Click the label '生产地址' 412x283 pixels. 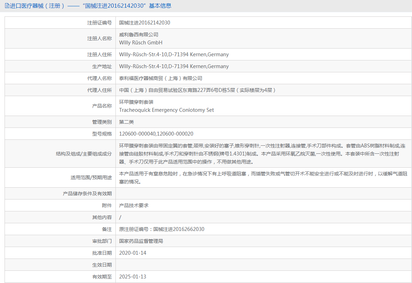tap(102, 66)
